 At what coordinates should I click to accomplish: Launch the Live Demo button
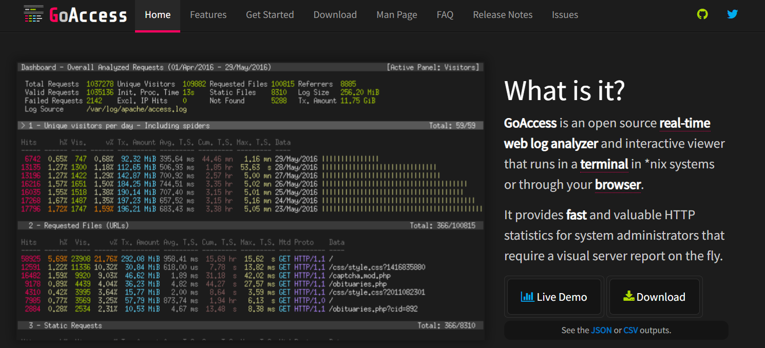pyautogui.click(x=554, y=297)
